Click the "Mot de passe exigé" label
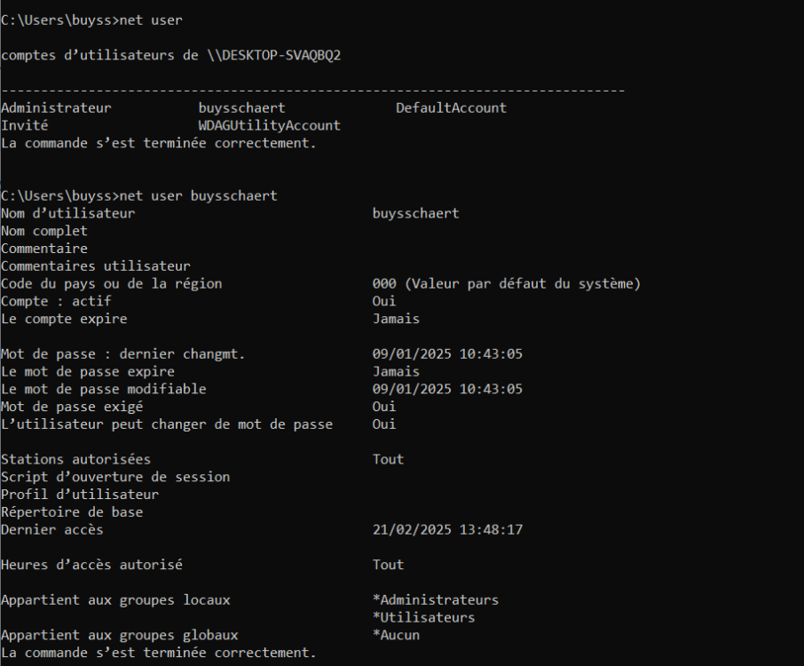The height and width of the screenshot is (666, 804). click(x=72, y=407)
